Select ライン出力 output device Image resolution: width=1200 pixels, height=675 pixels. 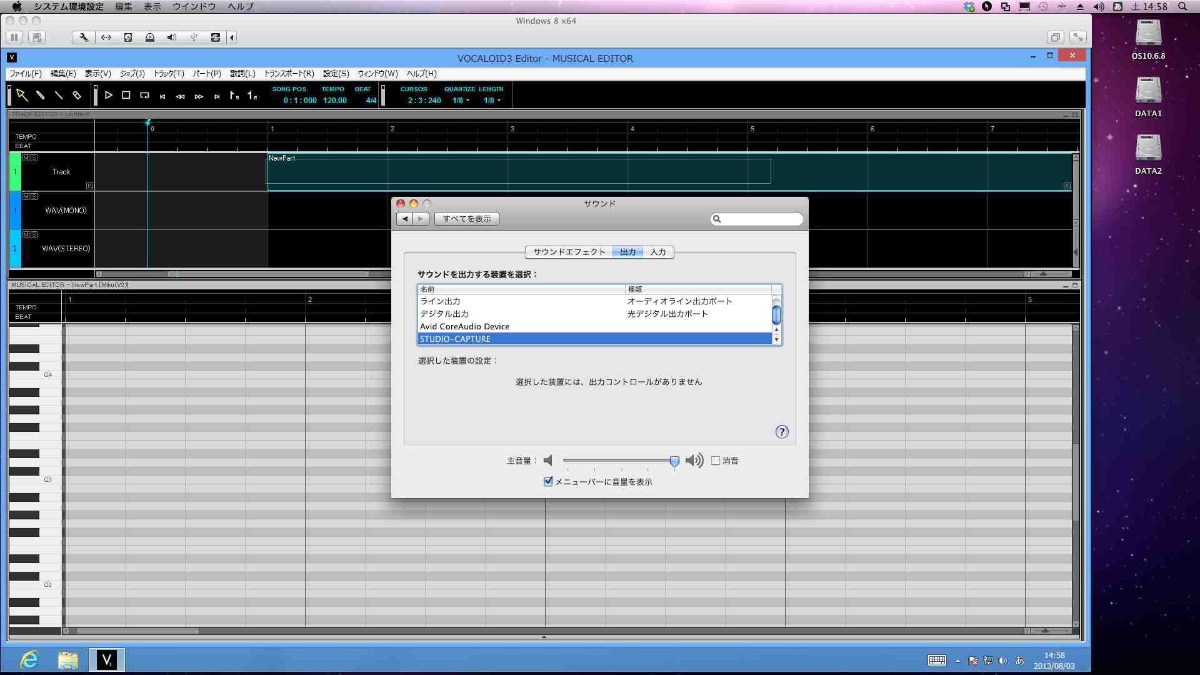(594, 301)
